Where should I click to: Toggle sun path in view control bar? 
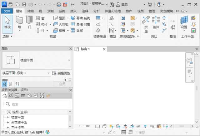click(x=111, y=126)
